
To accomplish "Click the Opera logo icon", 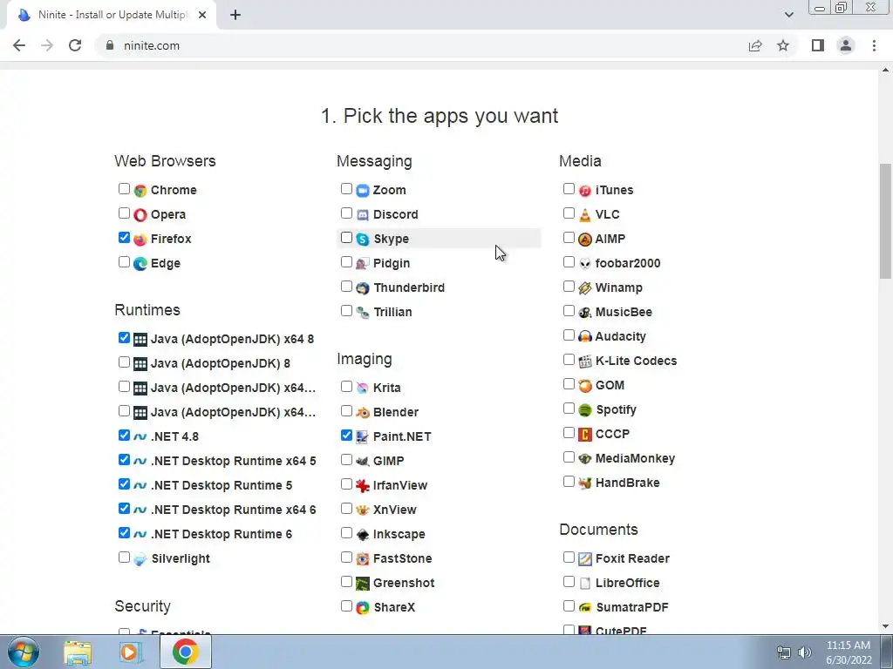I will [x=140, y=215].
